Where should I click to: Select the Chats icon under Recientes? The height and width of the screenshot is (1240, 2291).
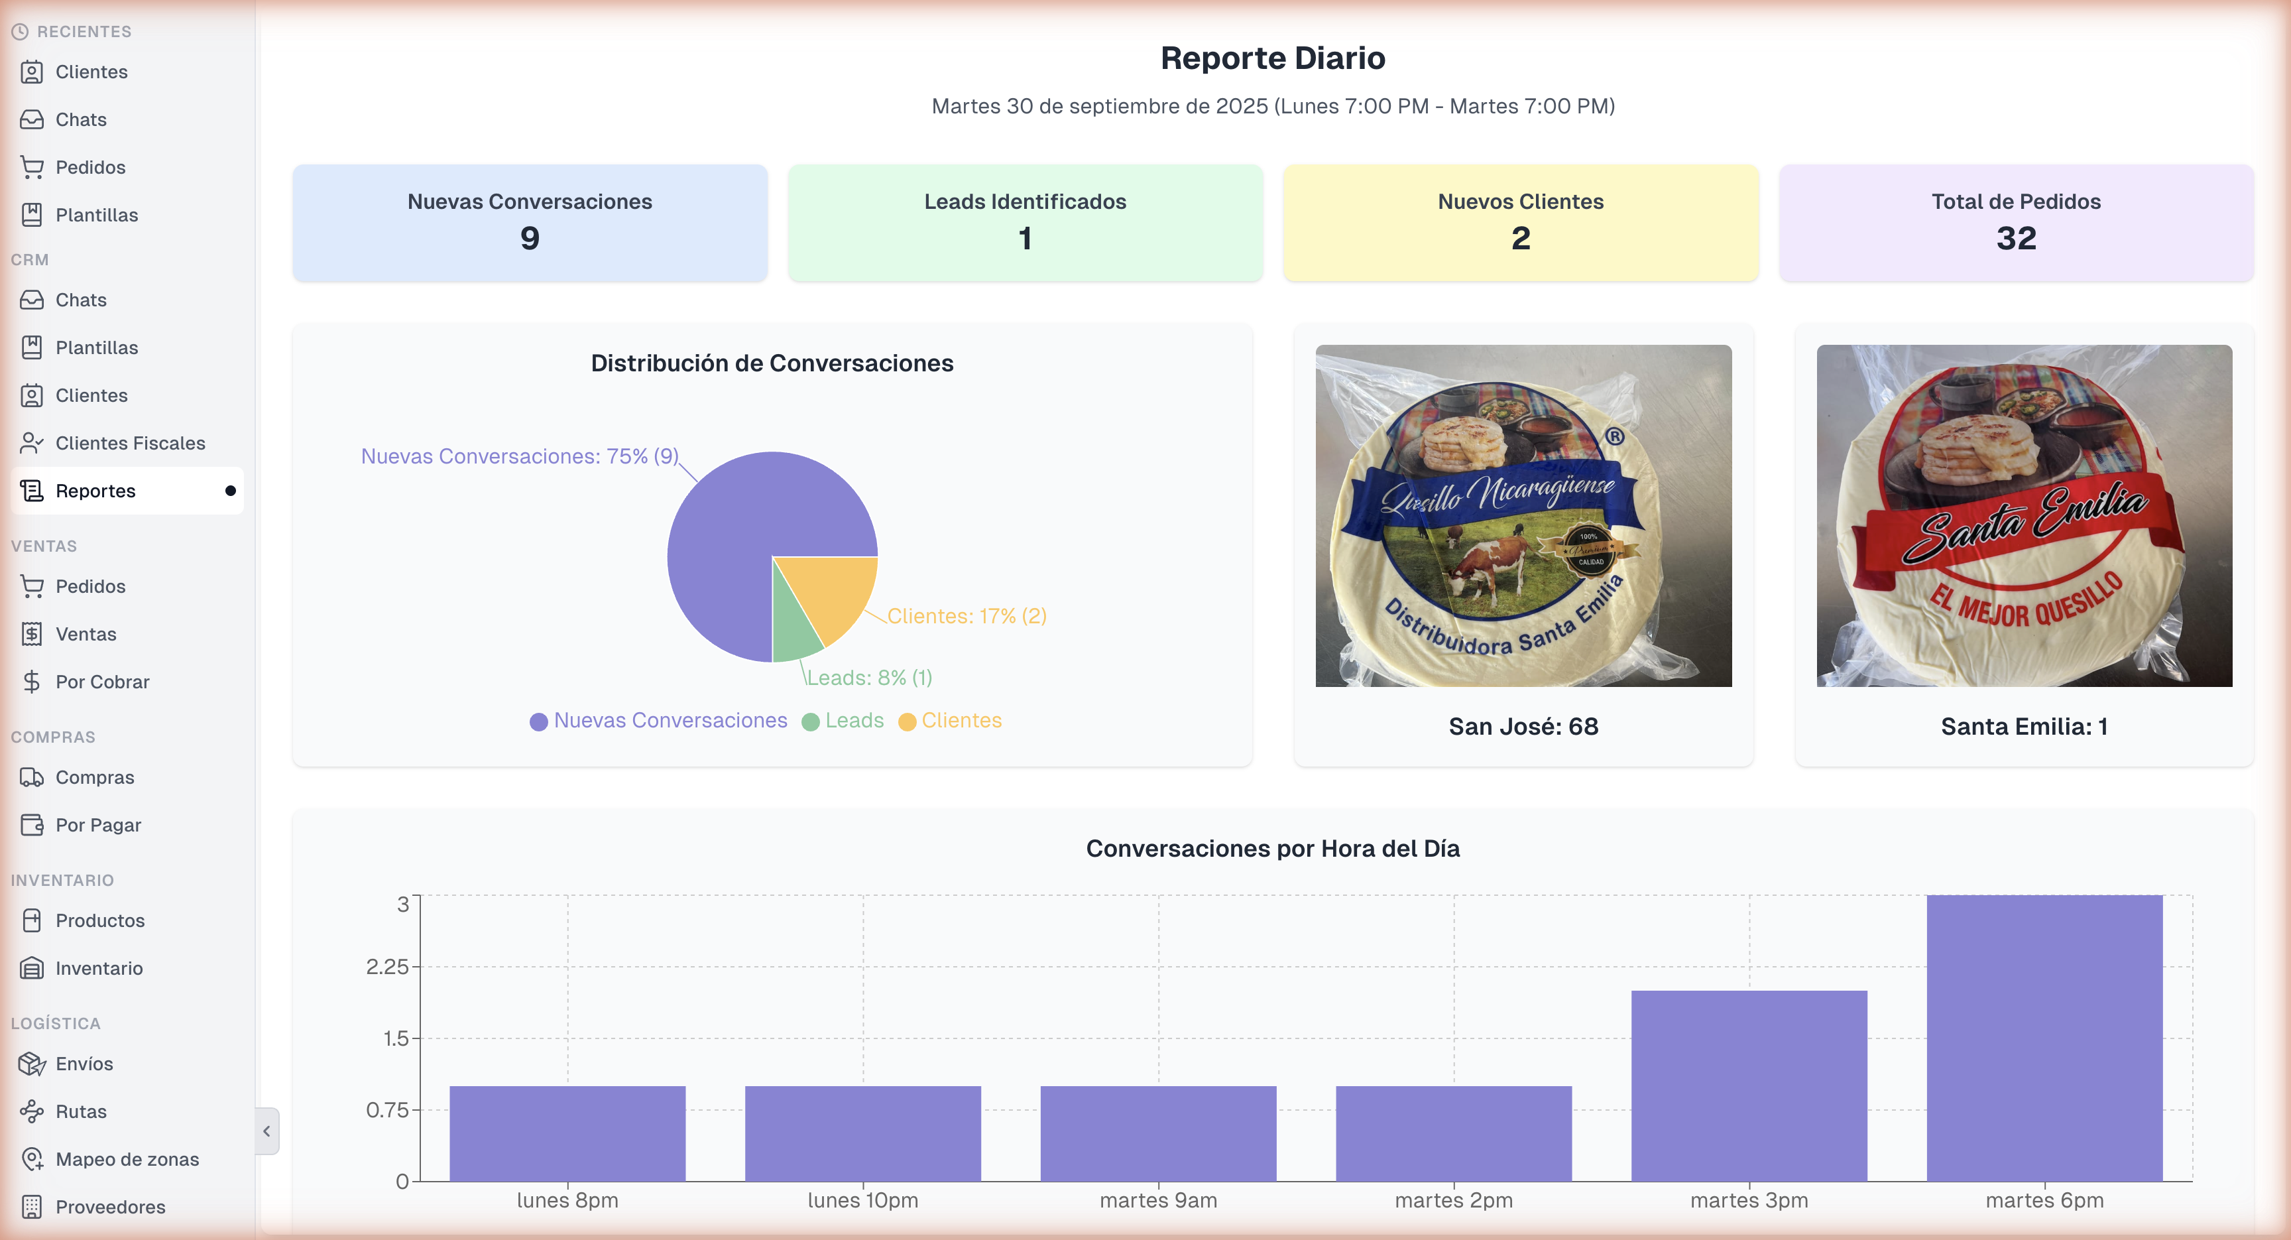(30, 119)
